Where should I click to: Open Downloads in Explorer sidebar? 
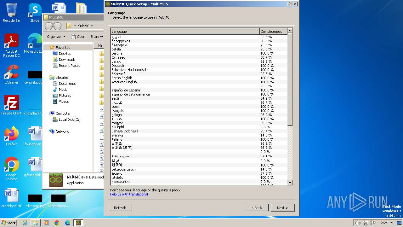(x=67, y=60)
